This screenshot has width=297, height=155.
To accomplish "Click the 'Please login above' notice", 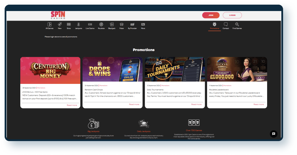I will tap(61, 37).
